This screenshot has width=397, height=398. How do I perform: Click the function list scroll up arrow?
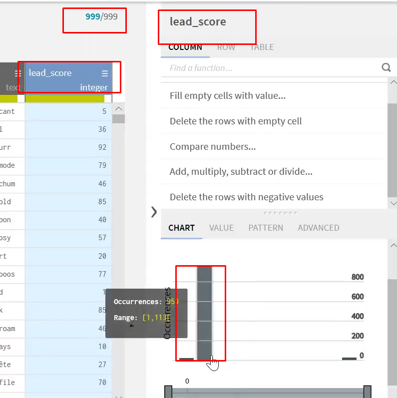[x=394, y=82]
